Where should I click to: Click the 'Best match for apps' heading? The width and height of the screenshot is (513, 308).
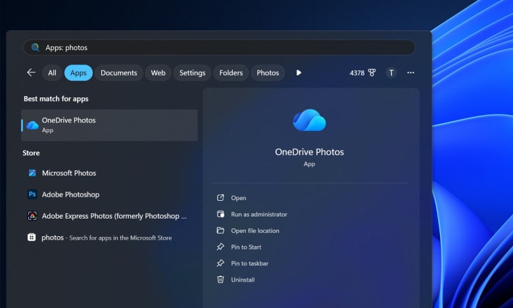pyautogui.click(x=56, y=99)
